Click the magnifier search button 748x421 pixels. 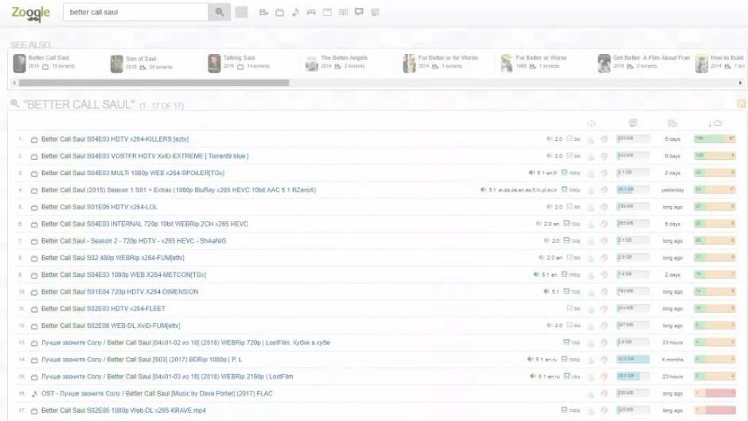tap(219, 13)
